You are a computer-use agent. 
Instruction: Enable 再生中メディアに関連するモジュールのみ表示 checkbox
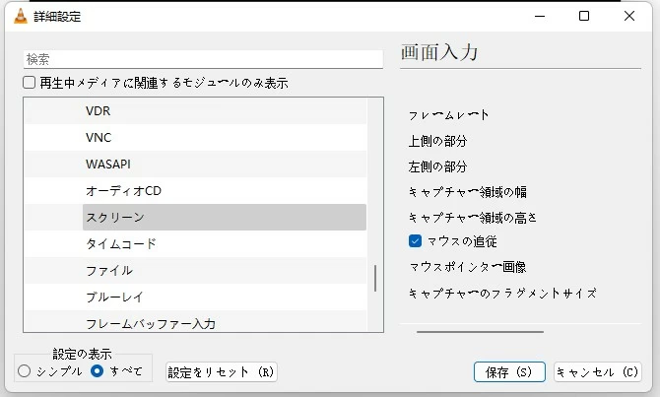click(31, 83)
